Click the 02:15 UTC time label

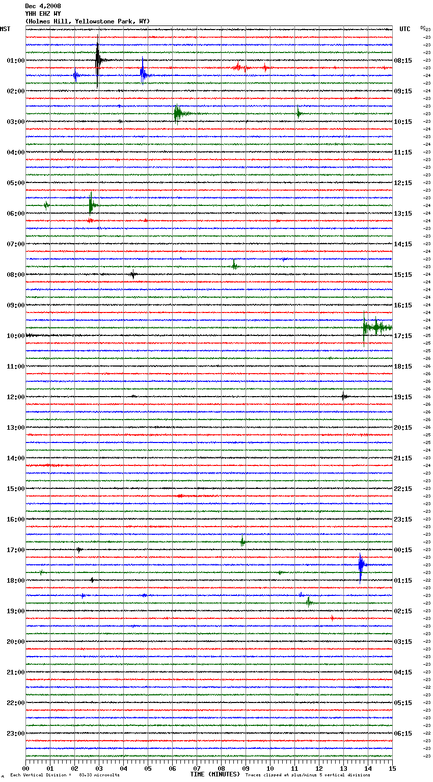coord(403,611)
